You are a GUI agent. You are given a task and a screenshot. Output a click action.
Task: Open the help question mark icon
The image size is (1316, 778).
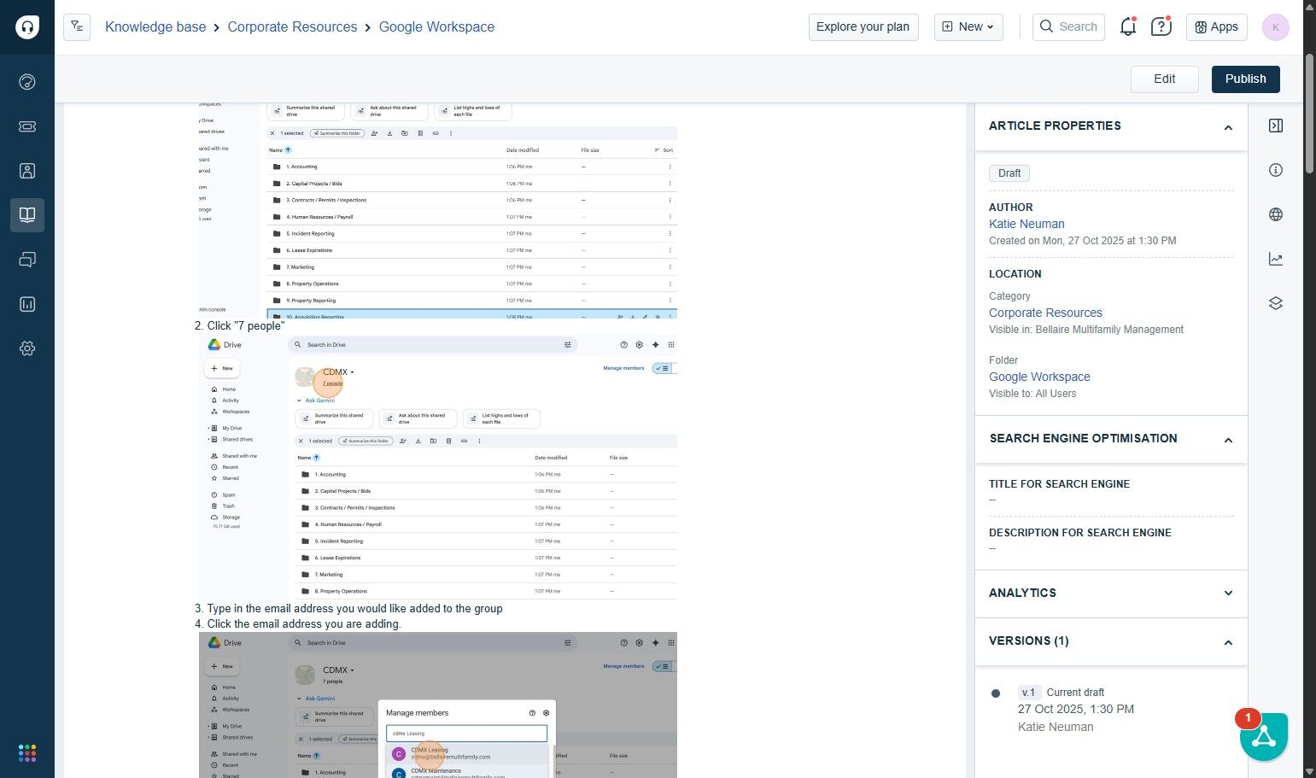pos(1161,26)
